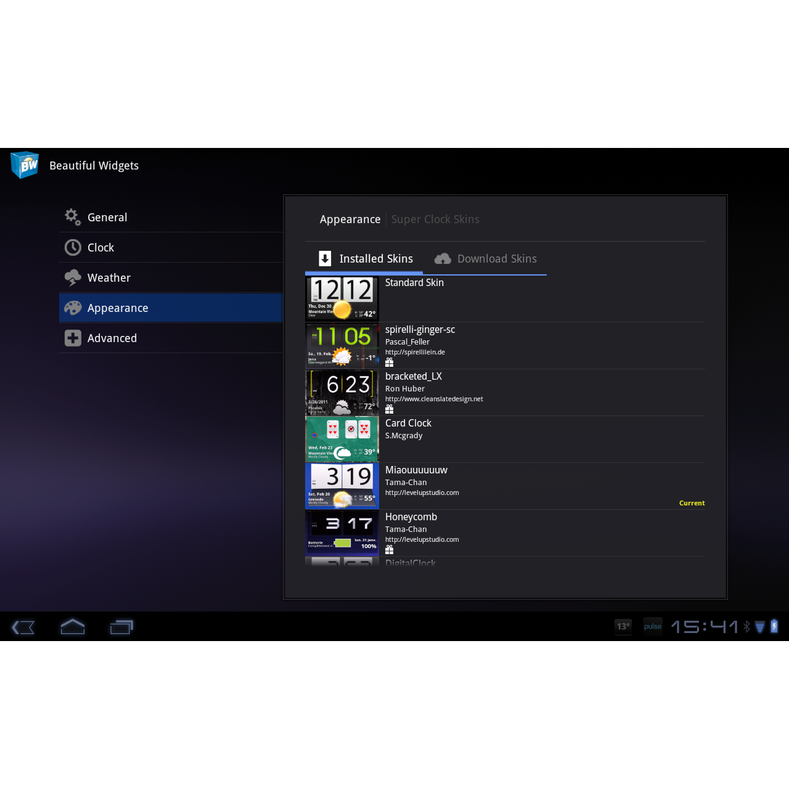Click the gift icon under spirelli-ginger-sc

390,362
